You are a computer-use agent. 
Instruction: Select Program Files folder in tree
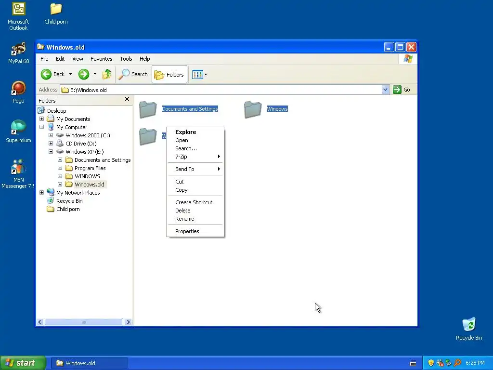point(90,168)
